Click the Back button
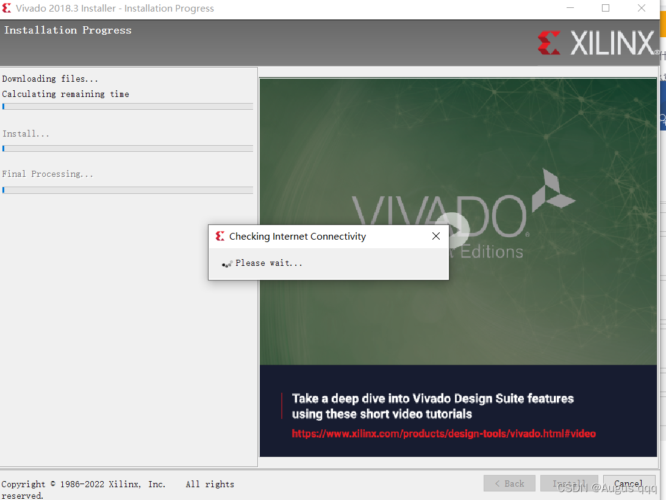 (509, 484)
